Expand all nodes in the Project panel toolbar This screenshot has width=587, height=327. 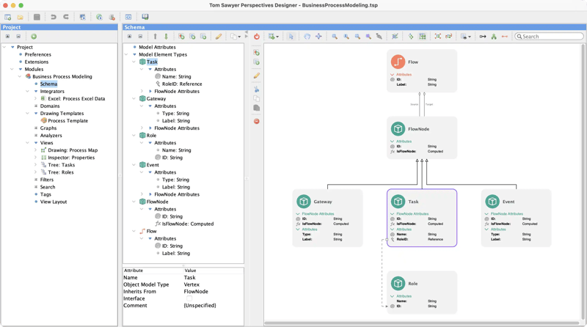tap(7, 37)
